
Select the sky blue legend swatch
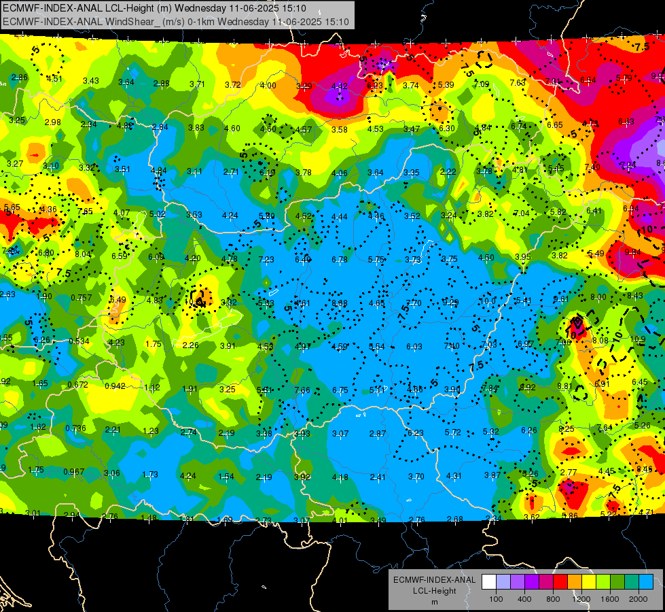point(646,582)
